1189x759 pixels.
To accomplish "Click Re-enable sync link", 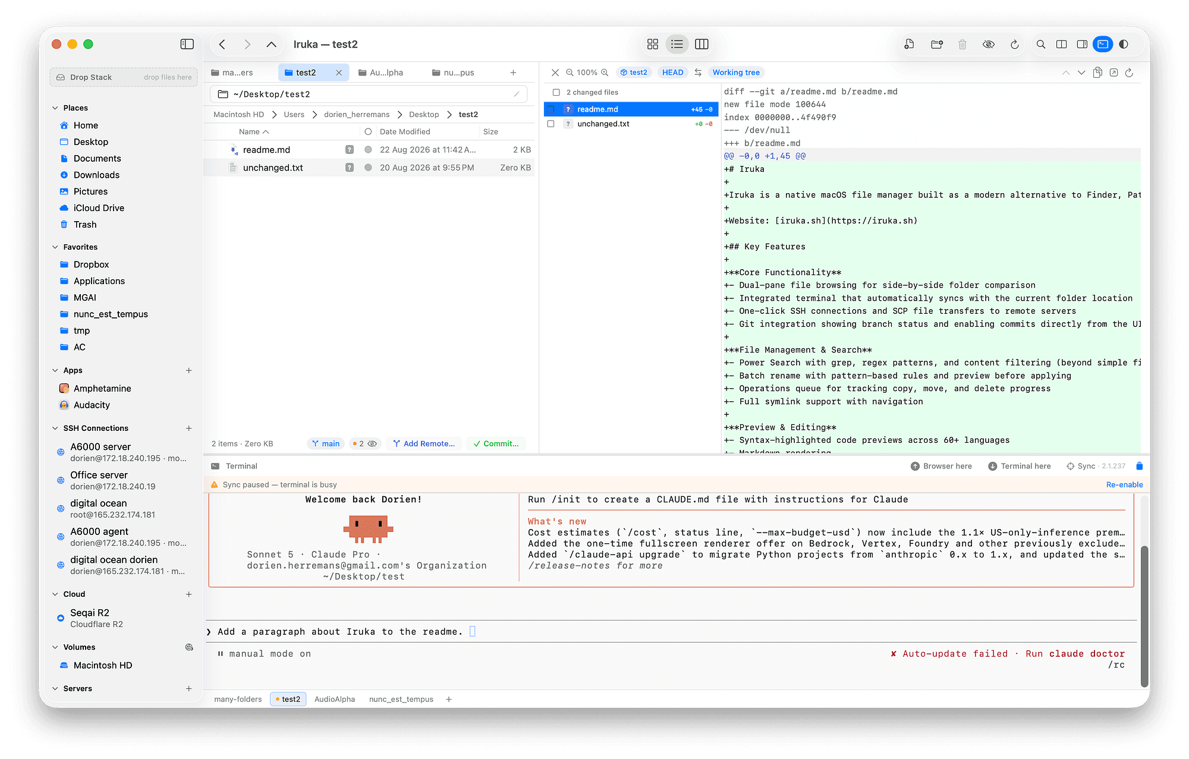I will (1124, 484).
